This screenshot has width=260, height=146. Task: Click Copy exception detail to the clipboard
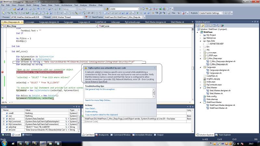(101, 115)
